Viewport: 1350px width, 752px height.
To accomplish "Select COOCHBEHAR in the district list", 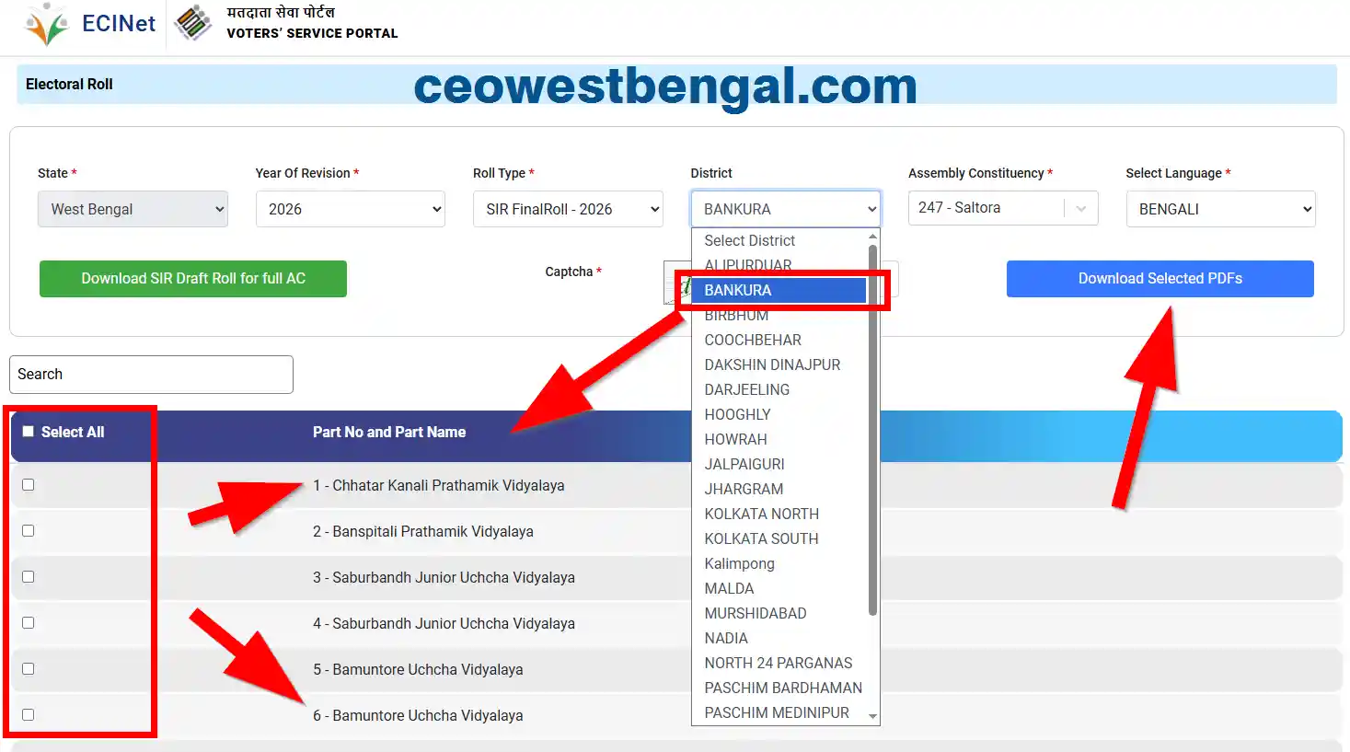I will pos(779,340).
